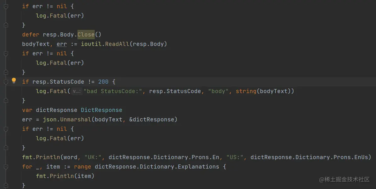Screen dimensions: 376x189
Task: Click 'fmt.Println(item)' statement
Action: pyautogui.click(x=65, y=176)
